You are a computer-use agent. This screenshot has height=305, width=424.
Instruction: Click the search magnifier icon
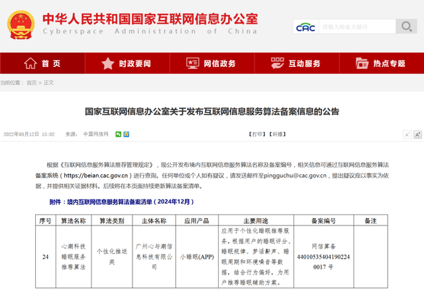405,27
